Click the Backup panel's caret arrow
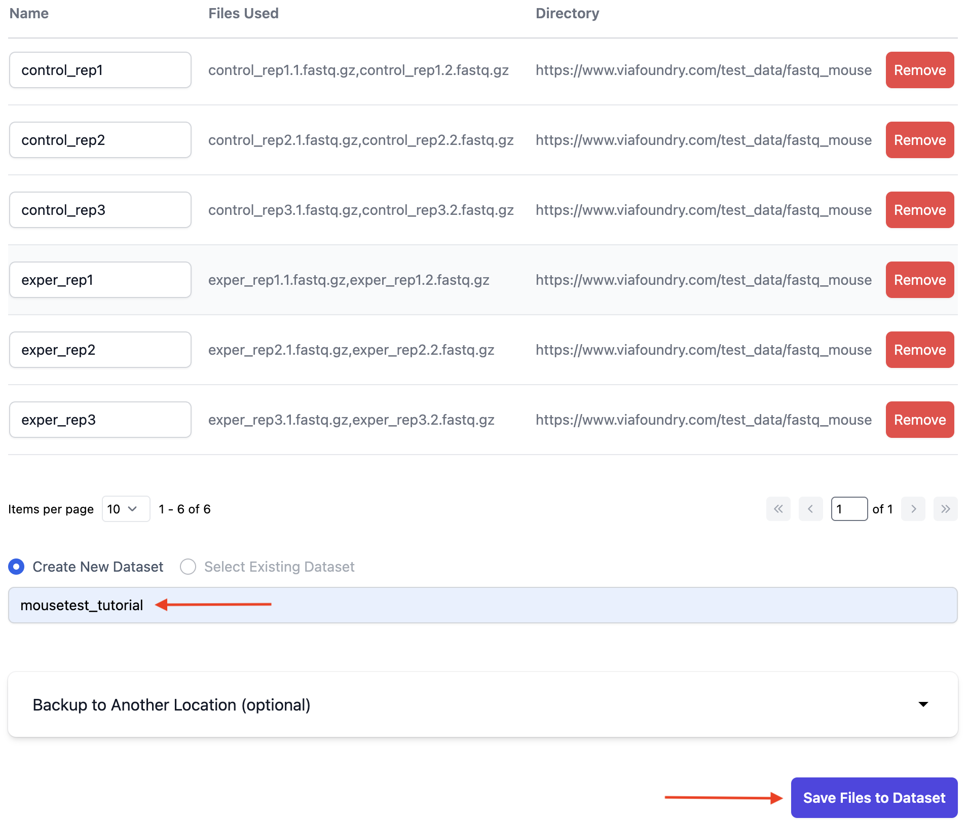 [923, 704]
